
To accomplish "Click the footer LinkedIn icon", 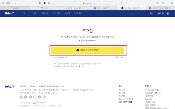I will 39,97.
